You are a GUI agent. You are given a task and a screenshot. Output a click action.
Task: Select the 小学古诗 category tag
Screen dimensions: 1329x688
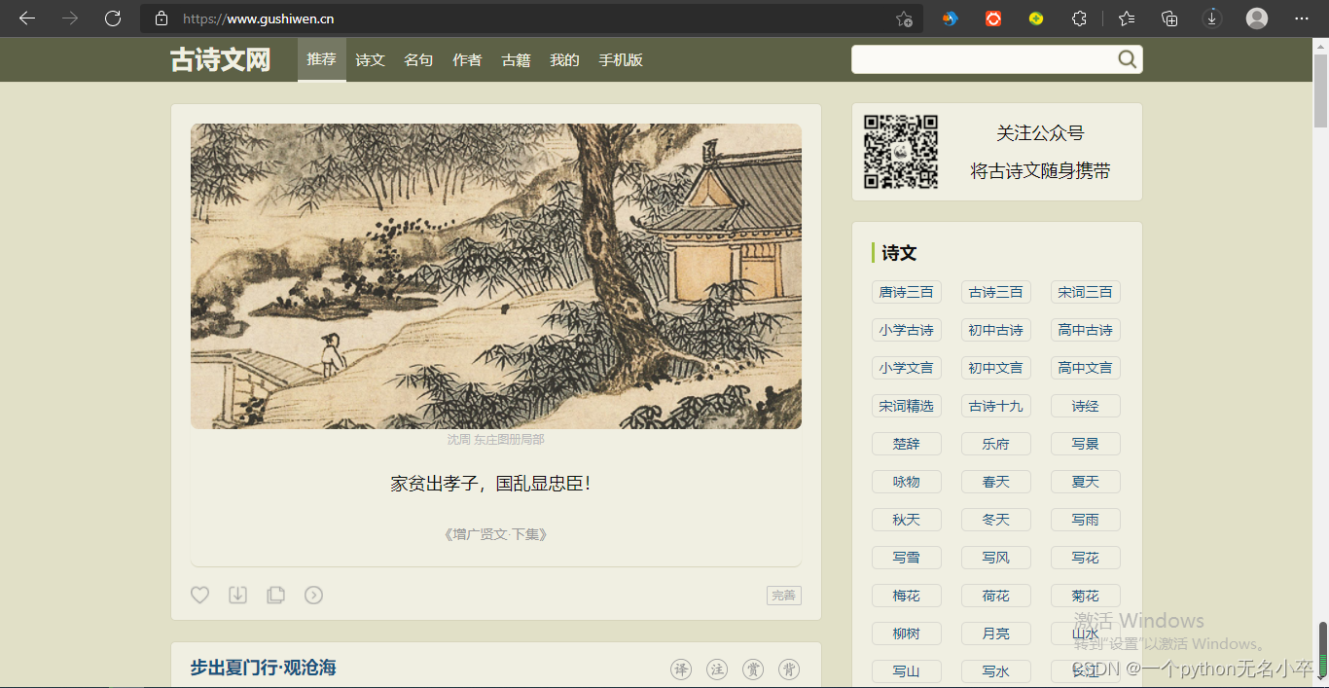pyautogui.click(x=907, y=330)
